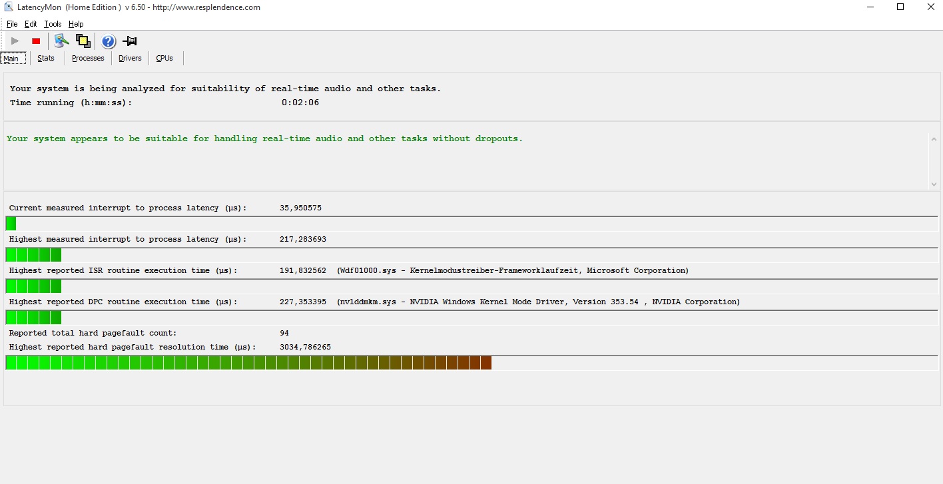Image resolution: width=943 pixels, height=484 pixels.
Task: Click the status message scroll-up arrow
Action: [933, 138]
